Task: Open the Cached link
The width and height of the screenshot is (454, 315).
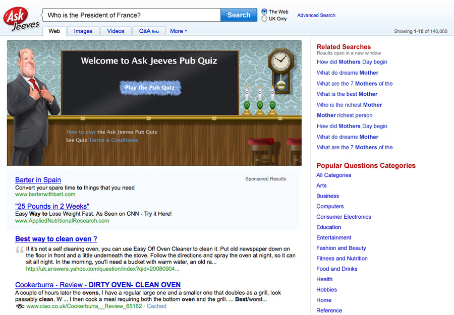Action: (x=156, y=306)
